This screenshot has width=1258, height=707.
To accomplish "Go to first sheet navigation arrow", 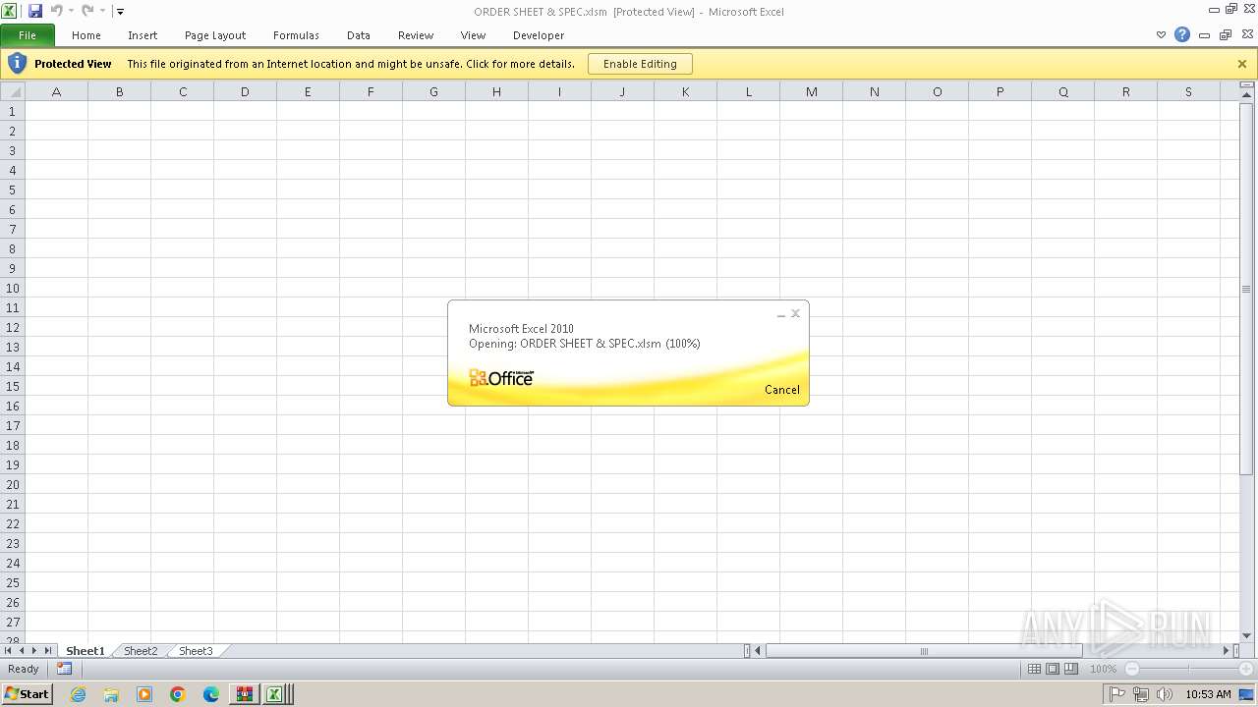I will coord(9,651).
